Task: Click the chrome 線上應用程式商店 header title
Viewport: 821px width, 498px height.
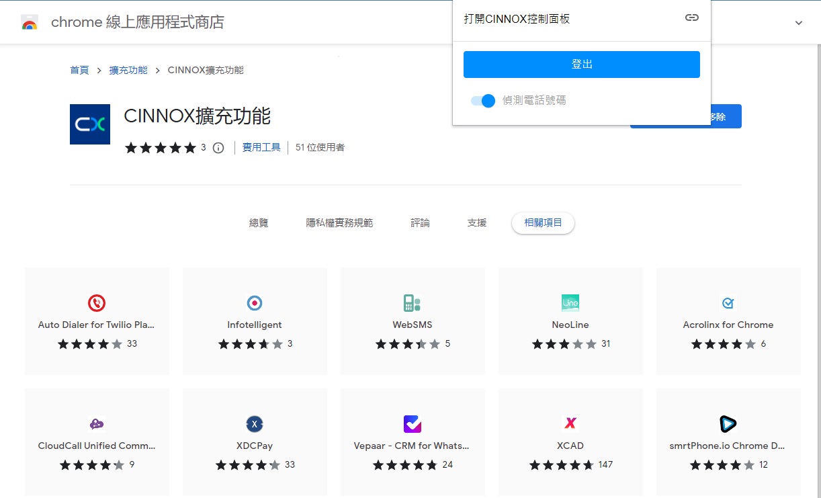Action: coord(138,22)
